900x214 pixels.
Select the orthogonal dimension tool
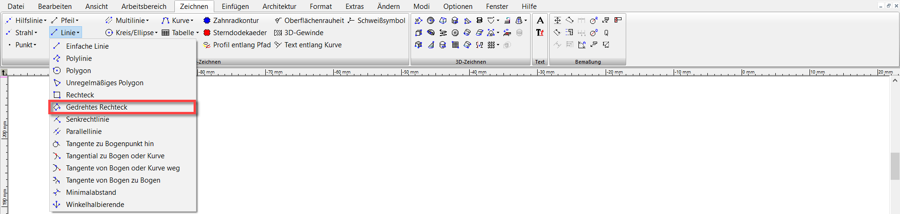tap(557, 20)
